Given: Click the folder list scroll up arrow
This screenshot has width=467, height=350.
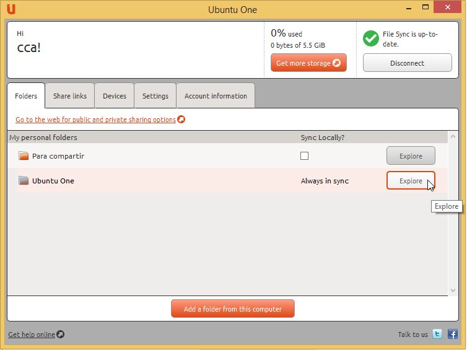Looking at the screenshot, I should click(453, 137).
